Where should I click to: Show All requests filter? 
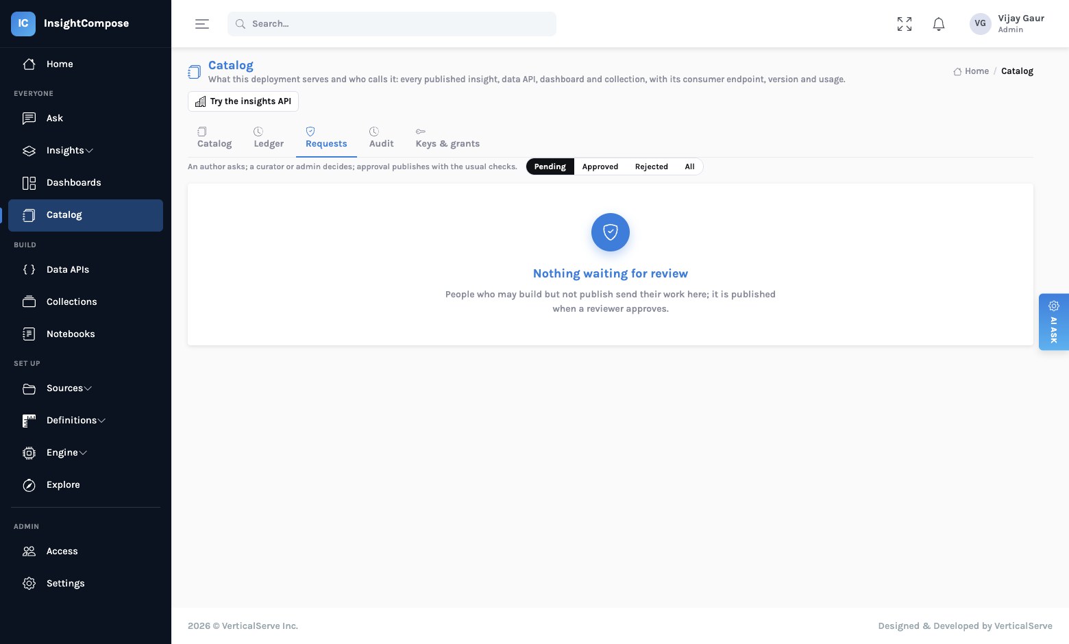(690, 166)
